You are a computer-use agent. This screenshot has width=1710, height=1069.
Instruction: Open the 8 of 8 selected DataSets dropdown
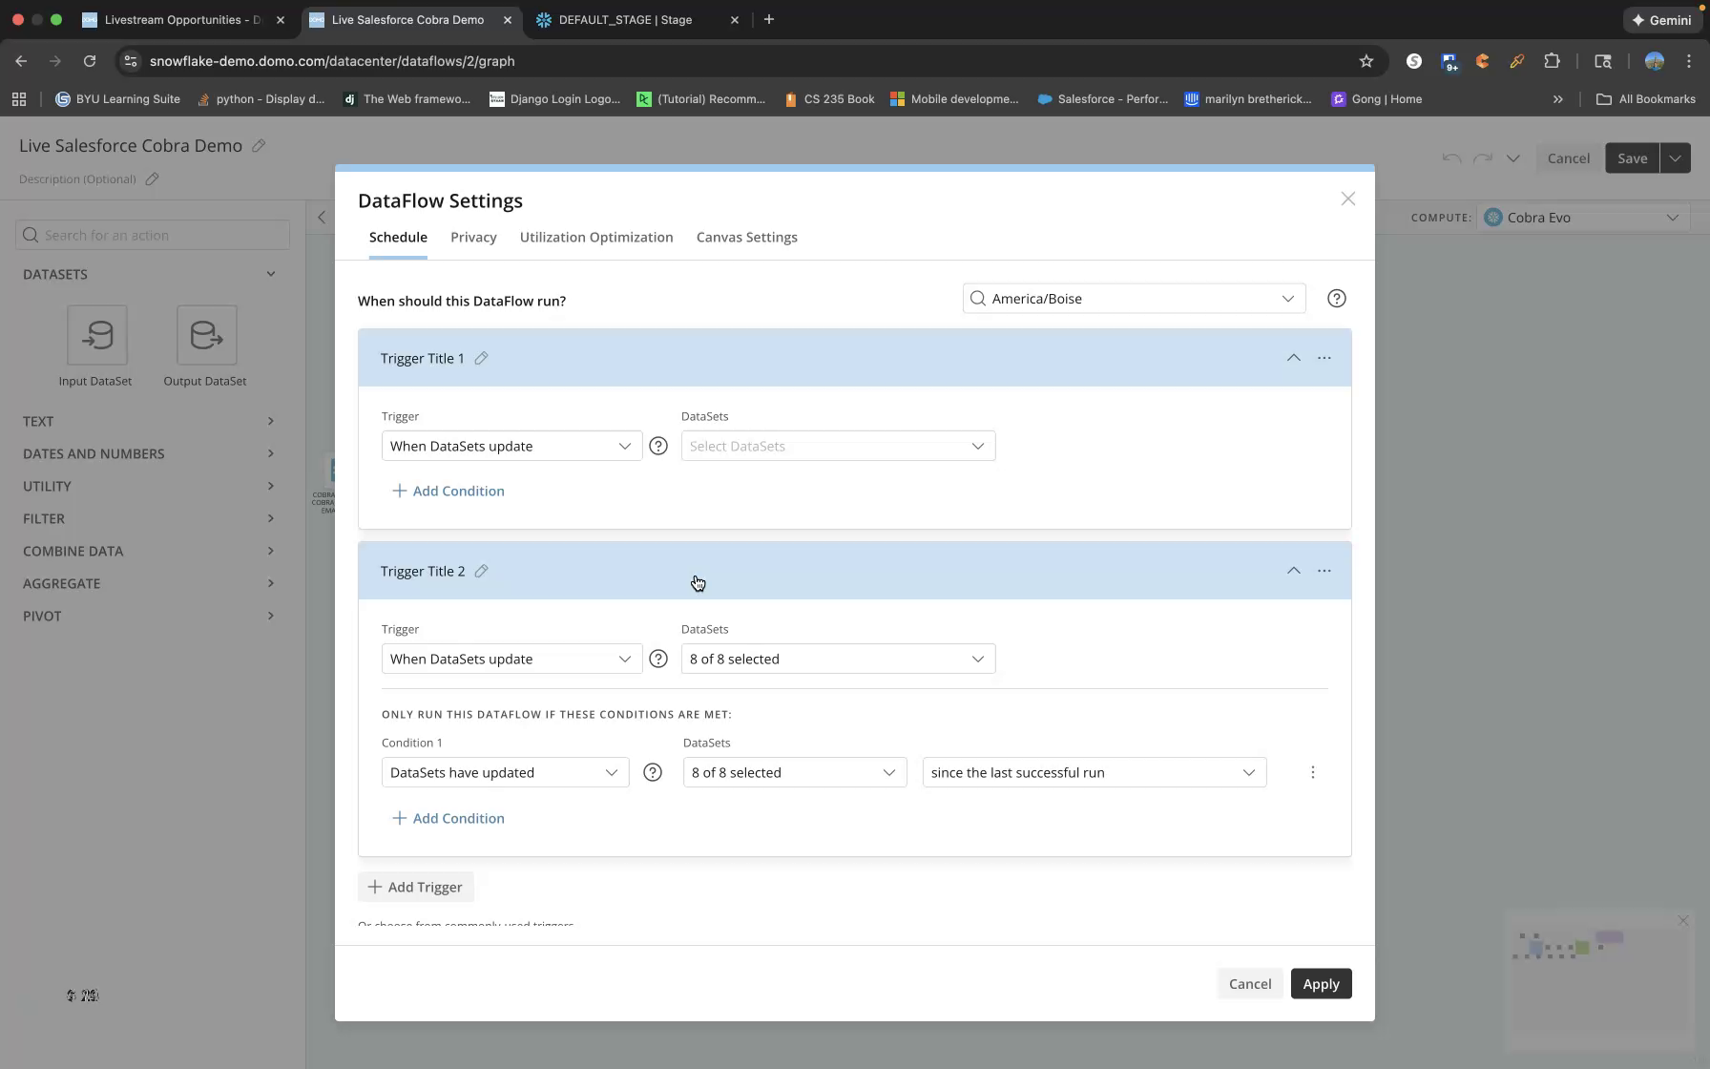coord(838,659)
